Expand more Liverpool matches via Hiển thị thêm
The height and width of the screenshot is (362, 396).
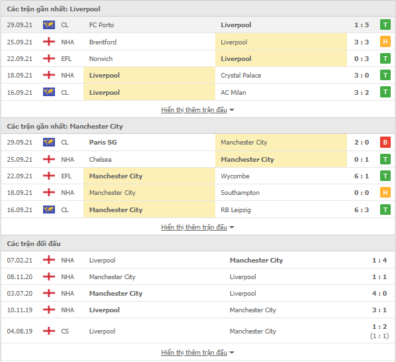coord(197,109)
